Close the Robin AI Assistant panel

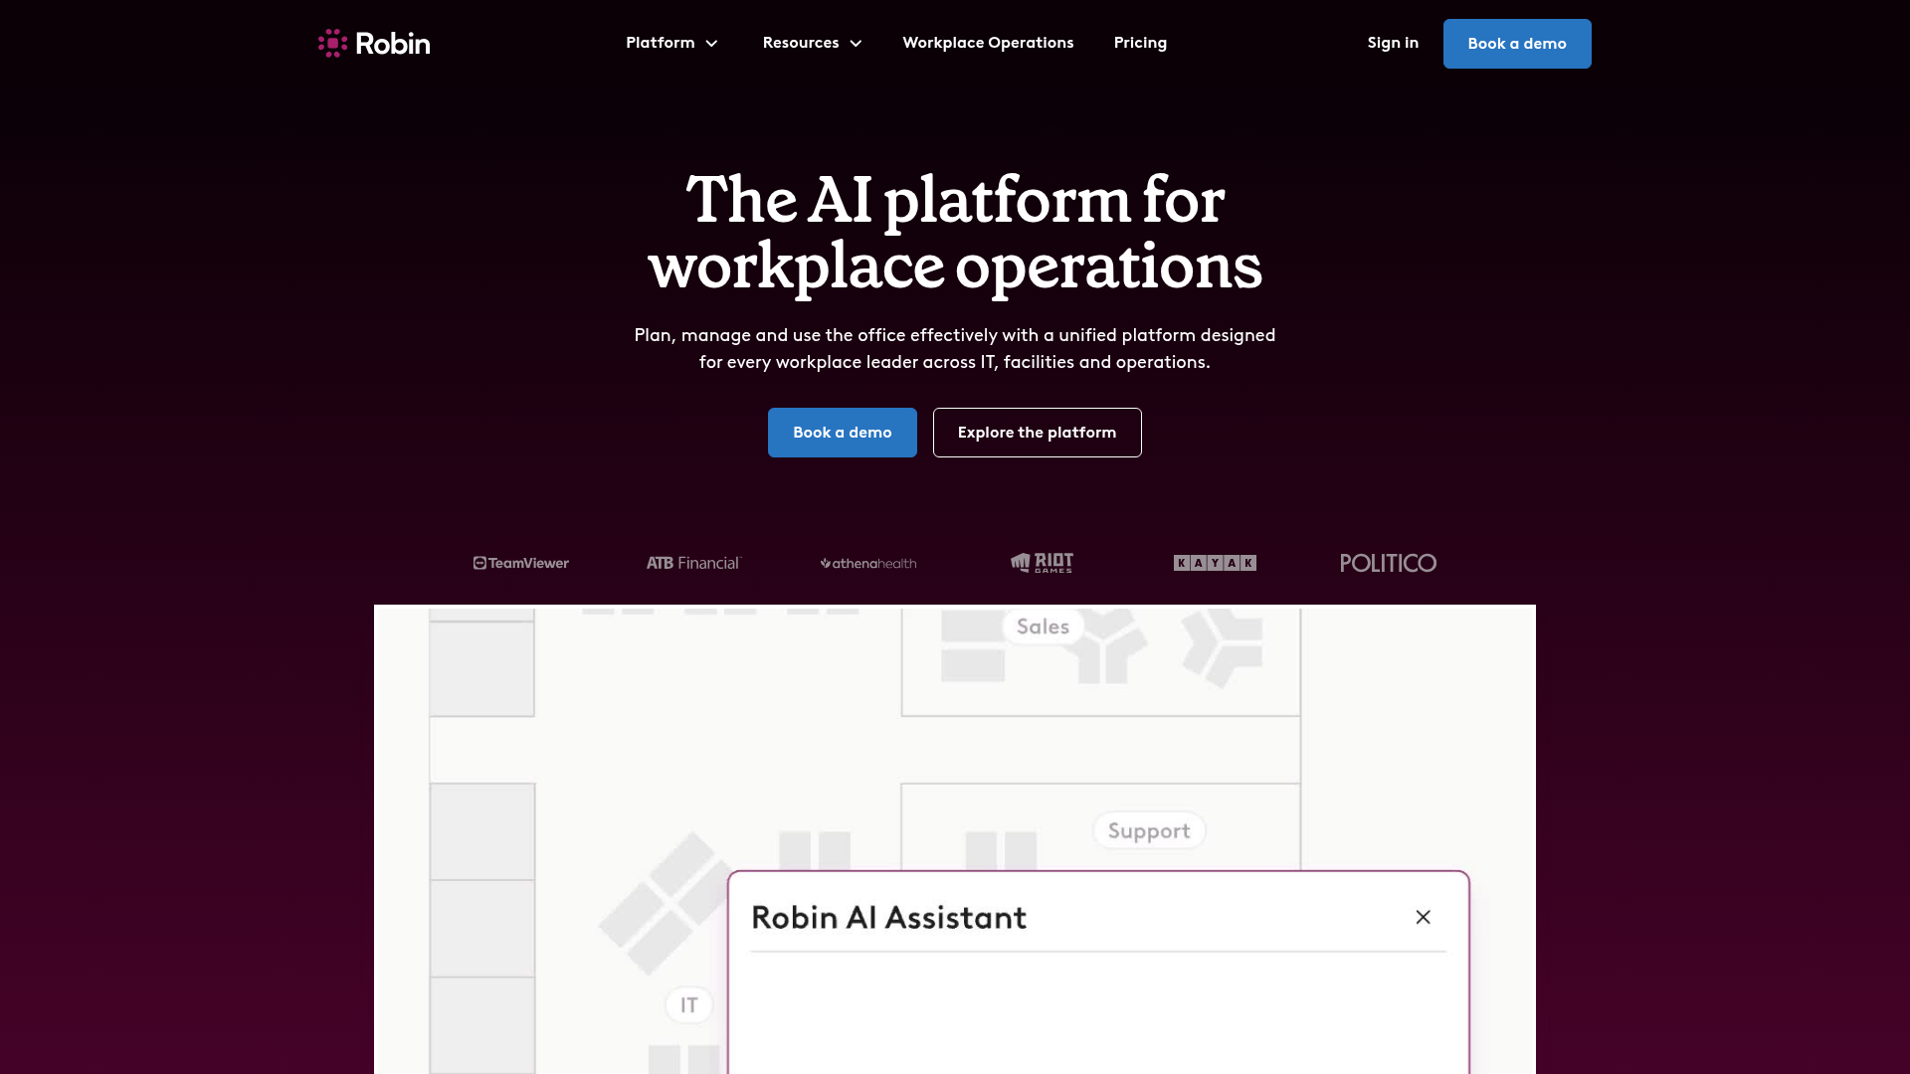pyautogui.click(x=1423, y=917)
